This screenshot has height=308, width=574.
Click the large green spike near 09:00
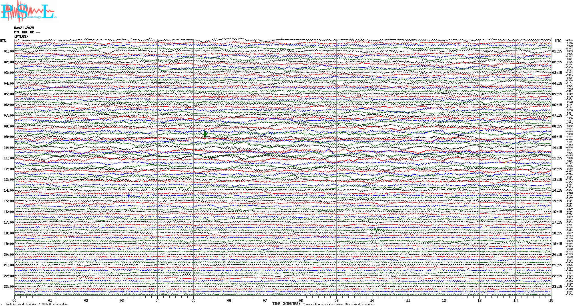tap(205, 133)
